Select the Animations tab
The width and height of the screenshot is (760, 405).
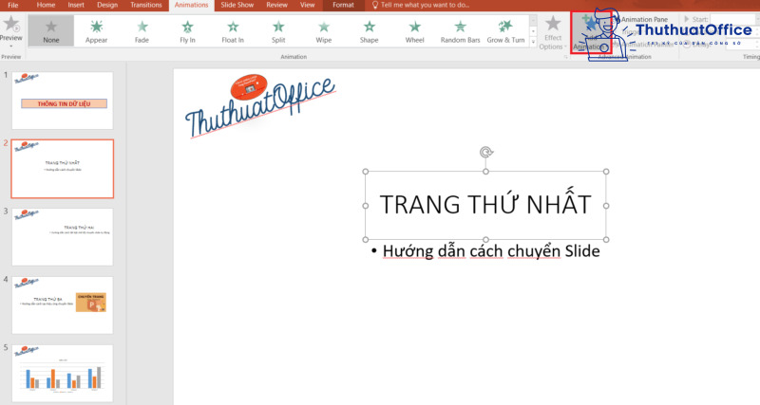(x=192, y=5)
